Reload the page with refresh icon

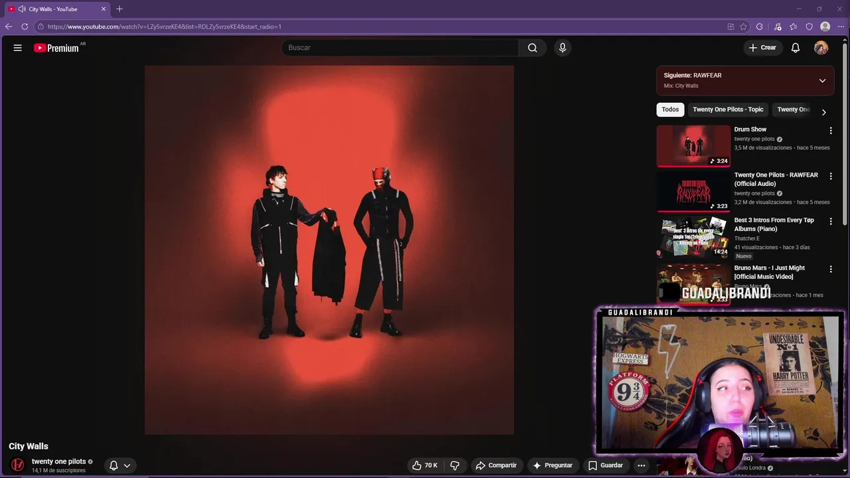click(x=25, y=27)
